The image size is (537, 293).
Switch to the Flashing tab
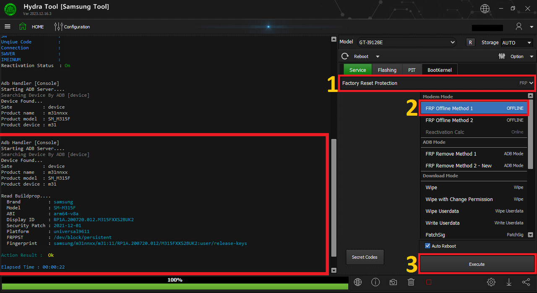(387, 70)
